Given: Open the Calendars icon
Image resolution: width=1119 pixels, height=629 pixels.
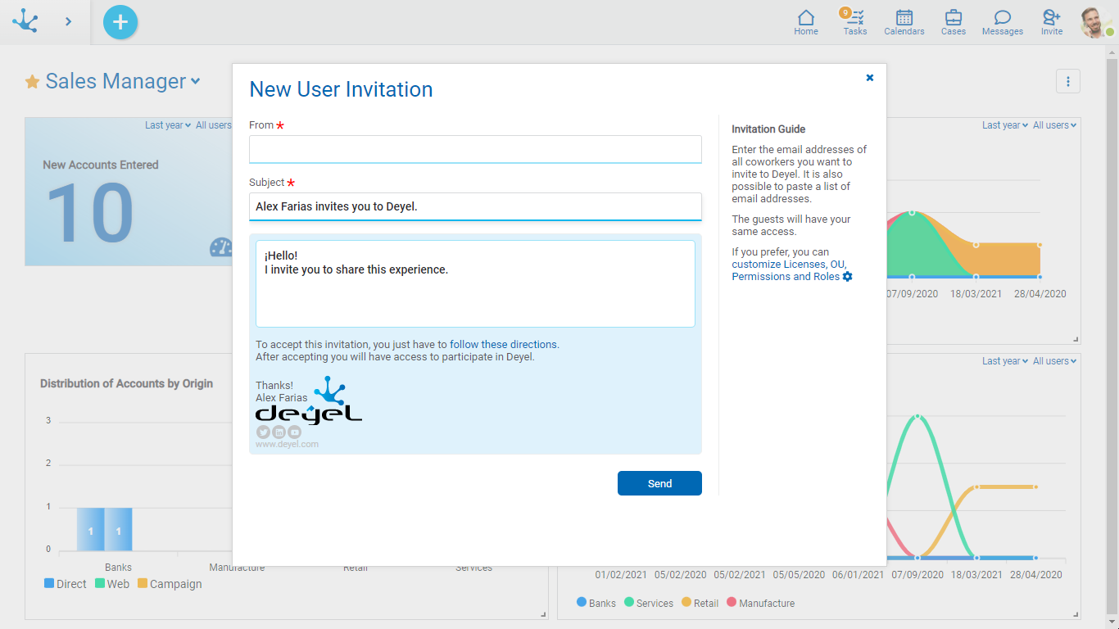Looking at the screenshot, I should coord(904,22).
